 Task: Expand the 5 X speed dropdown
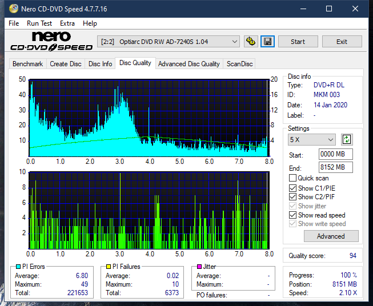312,139
